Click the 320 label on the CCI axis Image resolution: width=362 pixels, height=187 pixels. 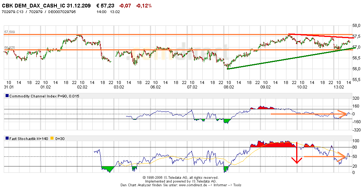coord(356,98)
